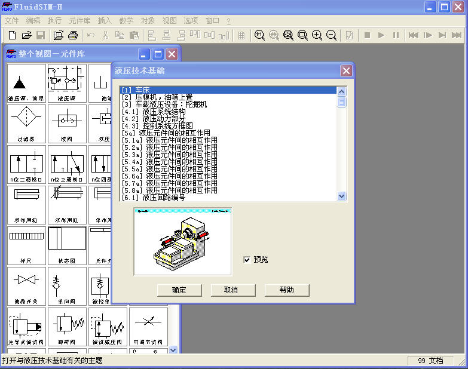Click the Zoom In magnifier icon

pos(317,35)
